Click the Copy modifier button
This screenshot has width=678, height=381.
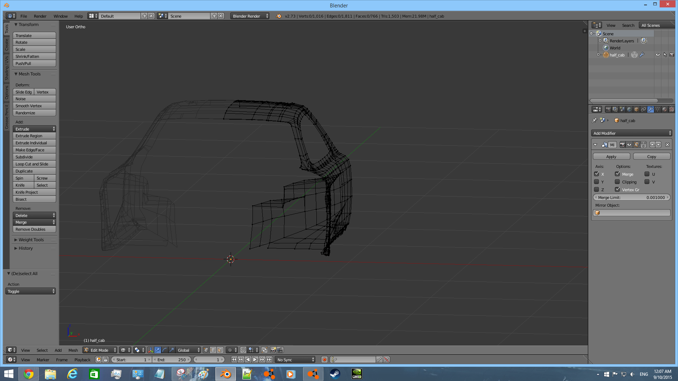(652, 156)
